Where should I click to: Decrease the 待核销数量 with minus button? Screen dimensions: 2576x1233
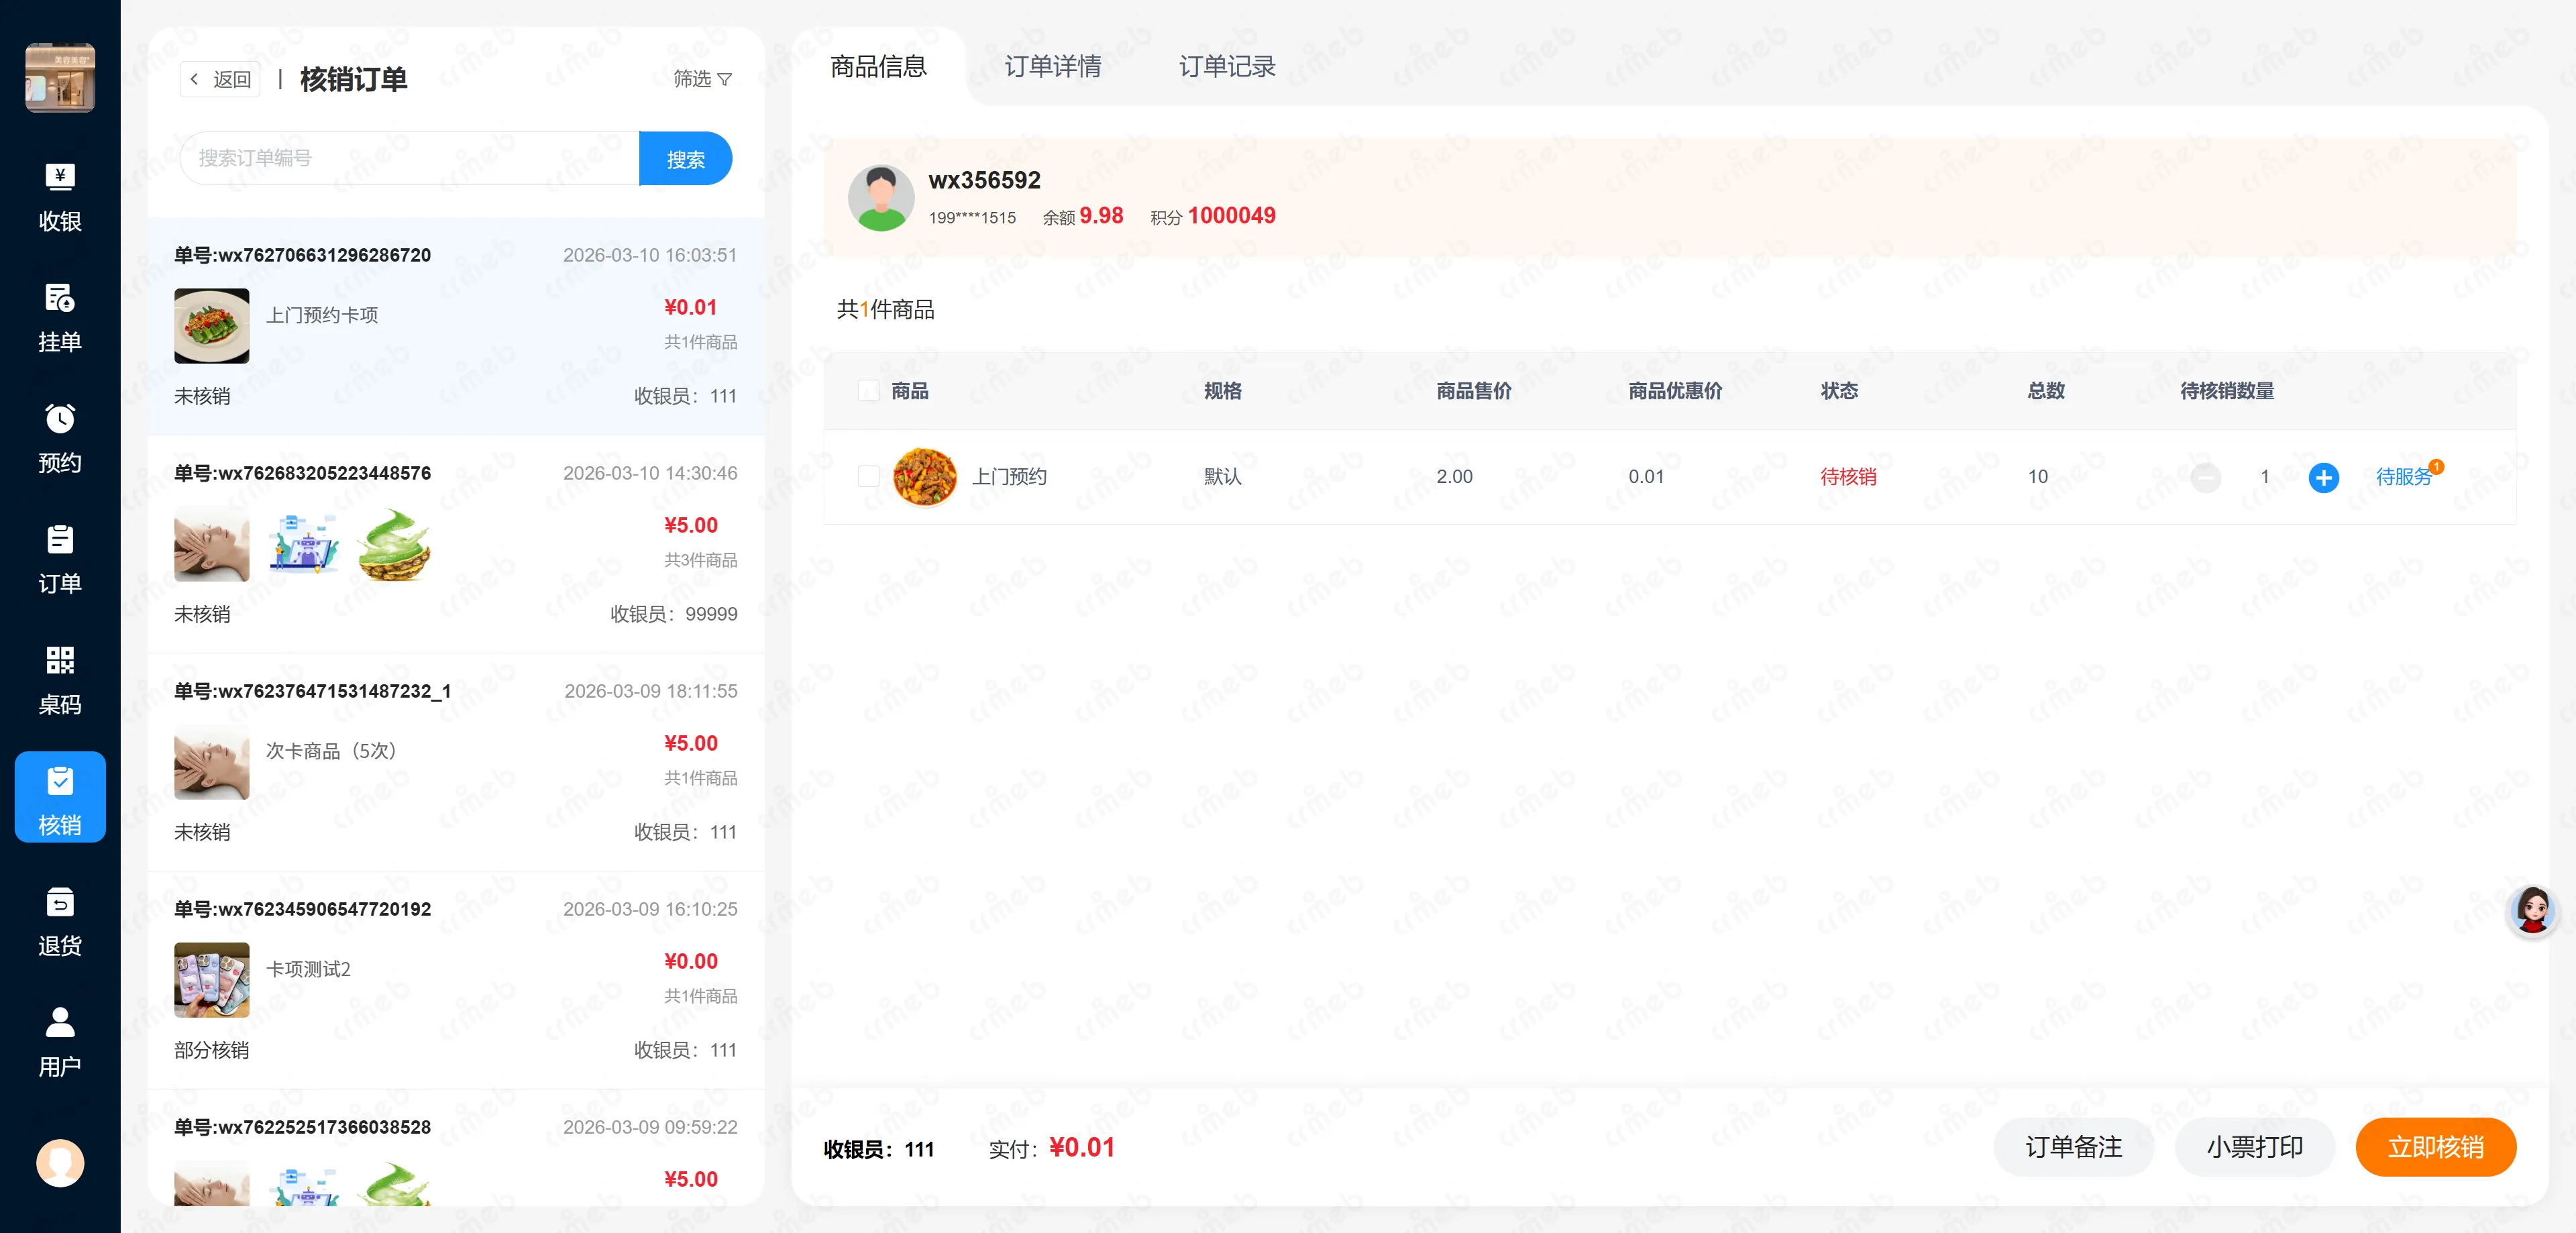[x=2205, y=477]
